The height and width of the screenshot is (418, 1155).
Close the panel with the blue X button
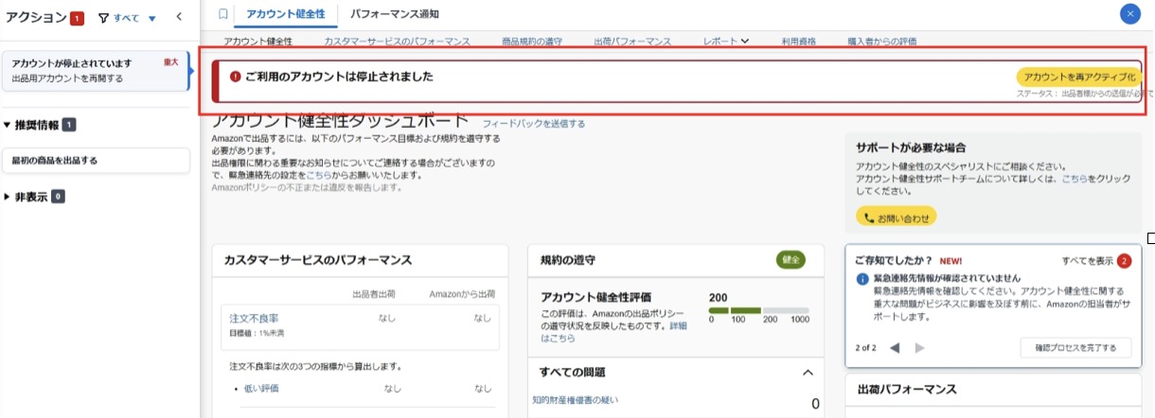(1129, 14)
